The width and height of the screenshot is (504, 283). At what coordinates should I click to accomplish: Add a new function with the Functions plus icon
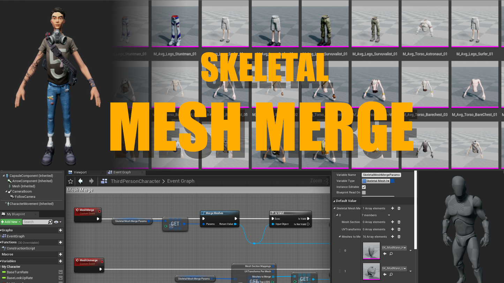pyautogui.click(x=60, y=242)
